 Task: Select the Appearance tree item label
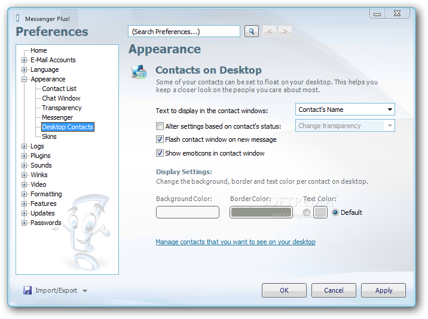(48, 79)
